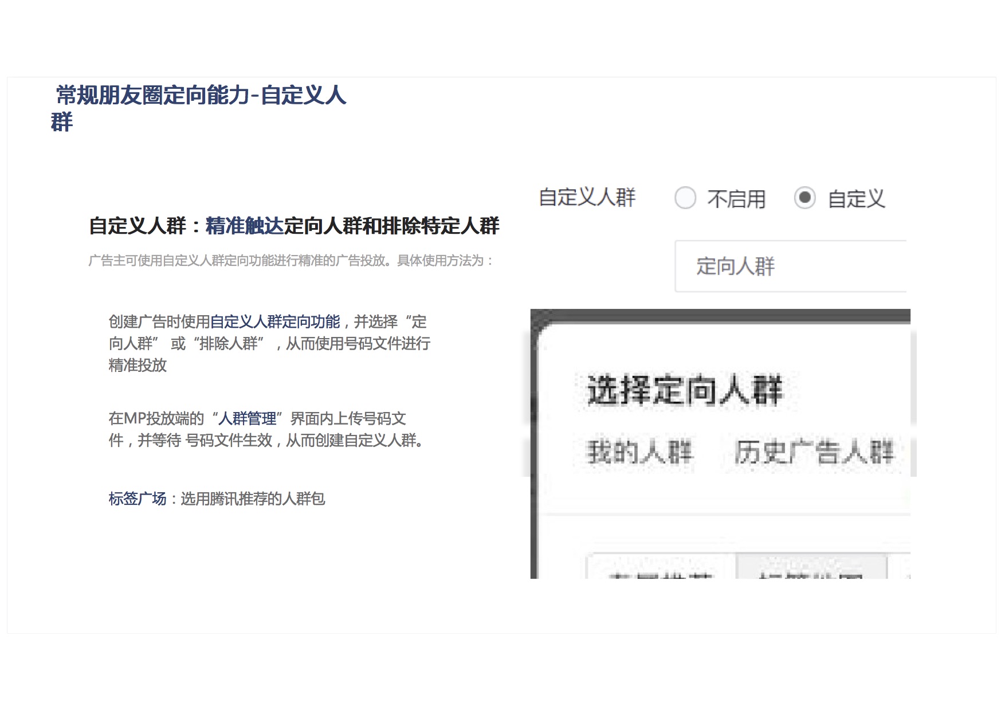
Task: Switch to the 历史广告人群 tab
Action: tap(814, 452)
